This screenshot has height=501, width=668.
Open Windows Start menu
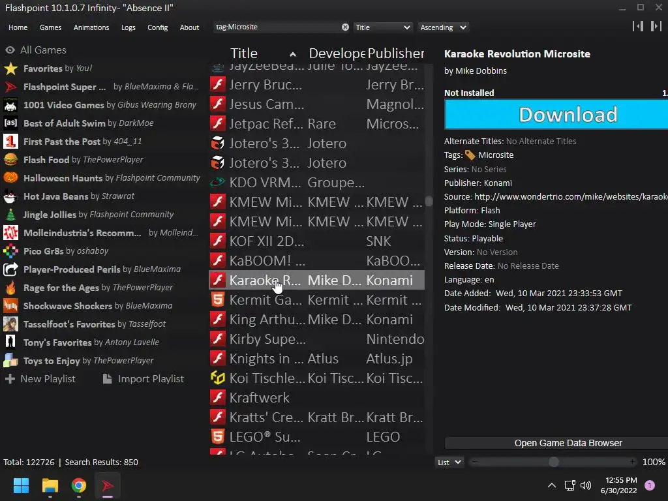[21, 485]
